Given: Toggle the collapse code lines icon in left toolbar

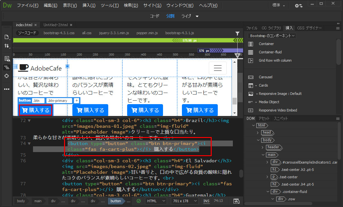Looking at the screenshot, I should [6, 67].
